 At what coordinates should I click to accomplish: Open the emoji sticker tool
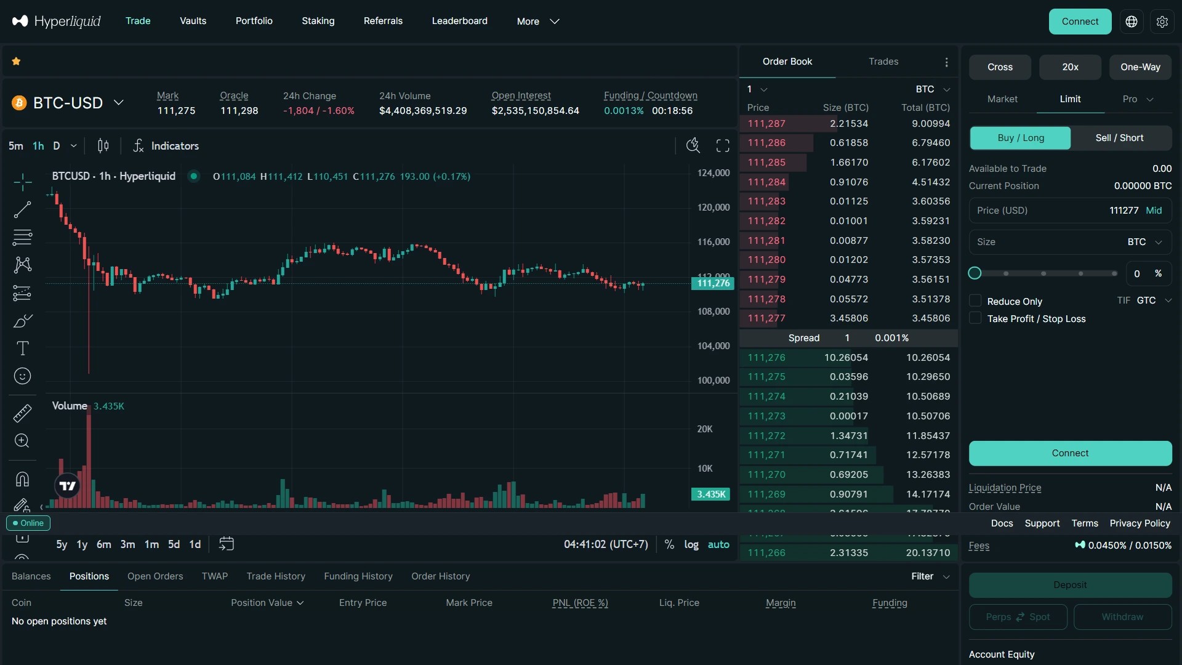[22, 376]
